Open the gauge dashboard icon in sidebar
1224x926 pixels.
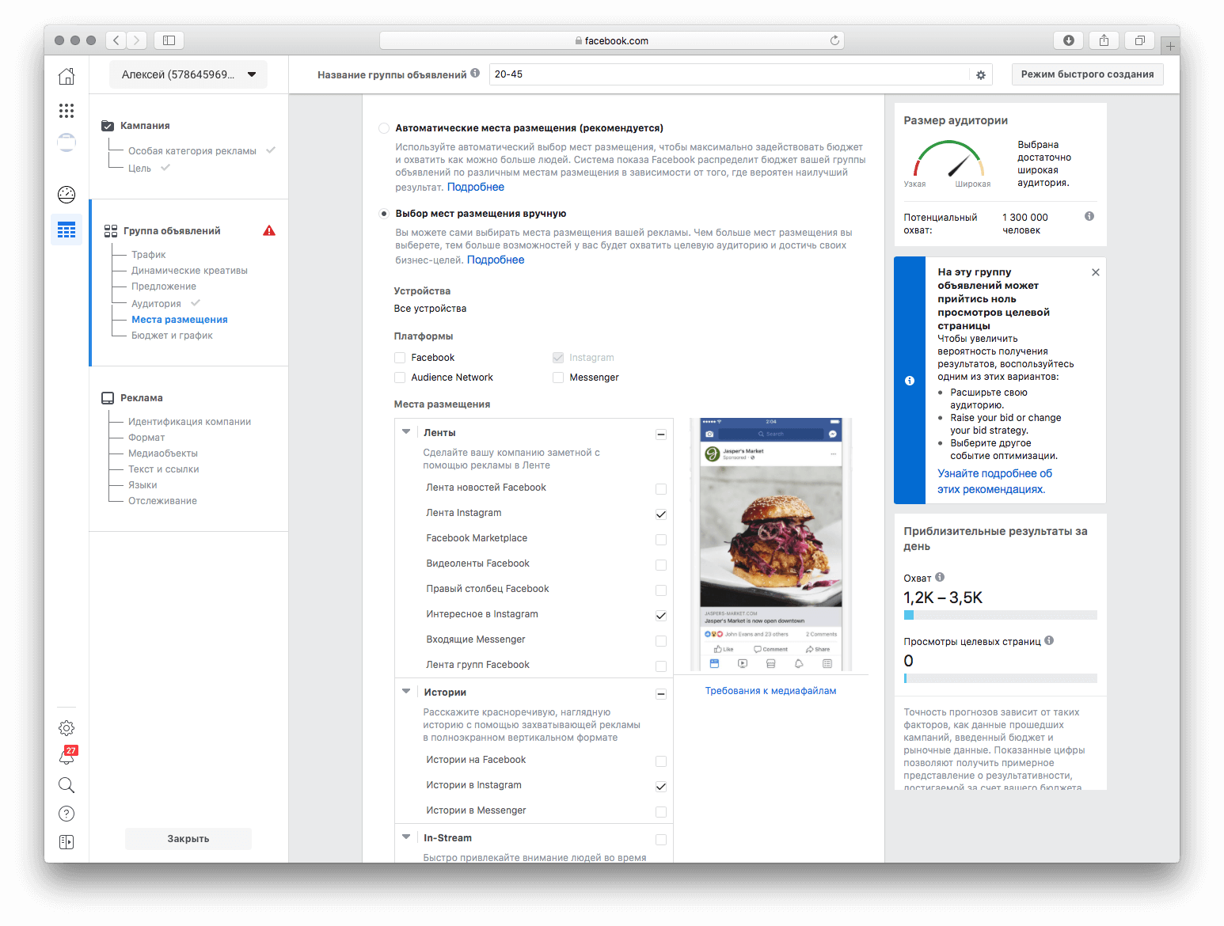67,194
